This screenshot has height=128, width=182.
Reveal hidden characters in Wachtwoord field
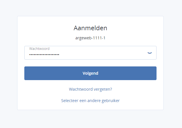(x=150, y=53)
